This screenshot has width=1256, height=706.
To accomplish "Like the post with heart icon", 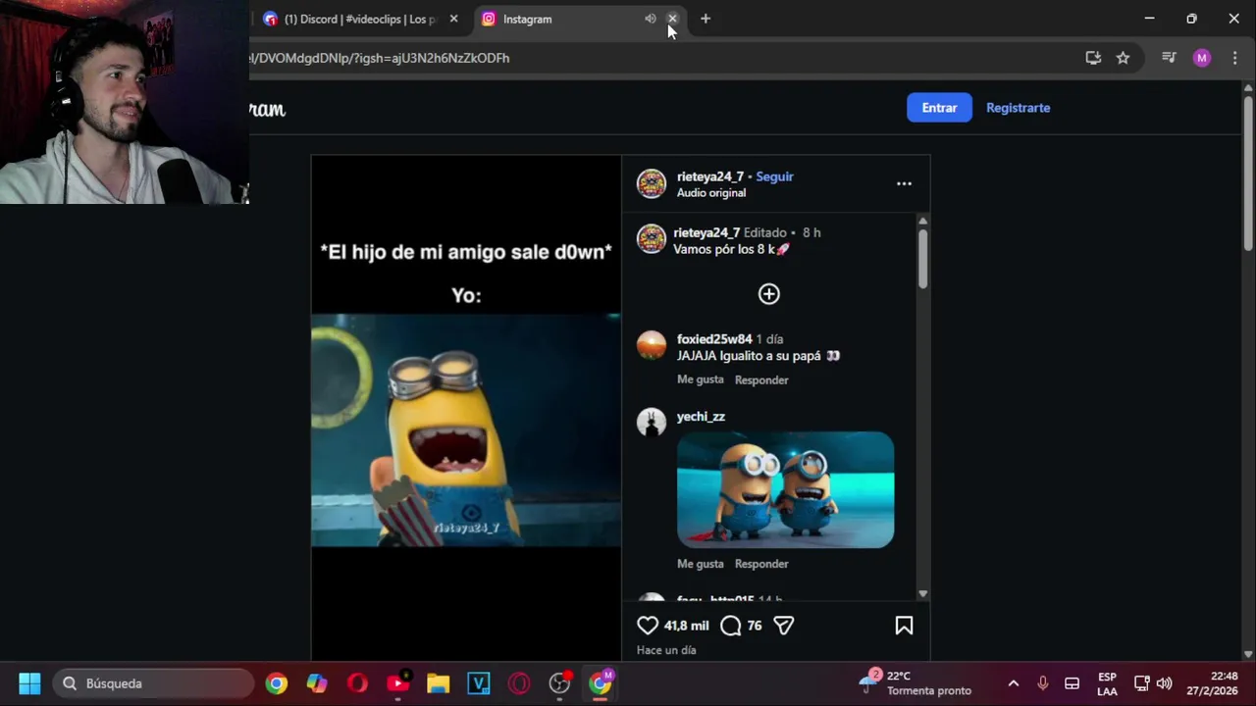I will coord(648,626).
